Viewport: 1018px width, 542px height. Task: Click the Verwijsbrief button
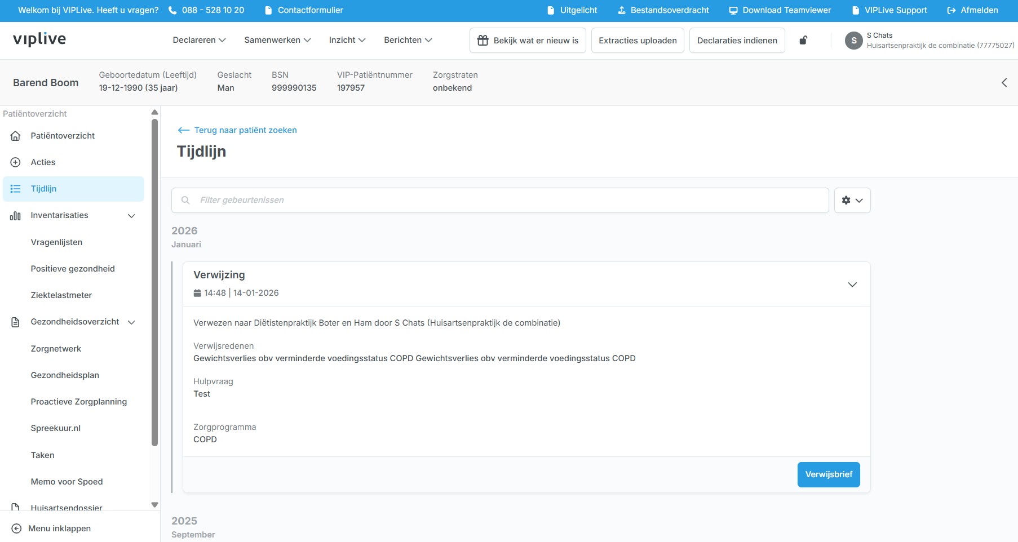829,474
